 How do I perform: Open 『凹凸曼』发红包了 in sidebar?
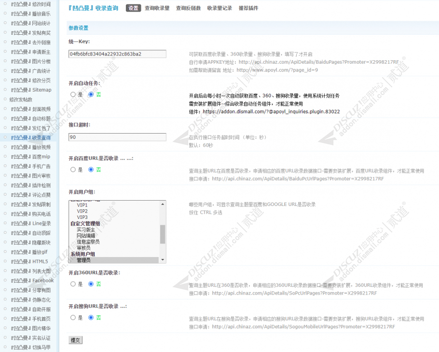[31, 128]
